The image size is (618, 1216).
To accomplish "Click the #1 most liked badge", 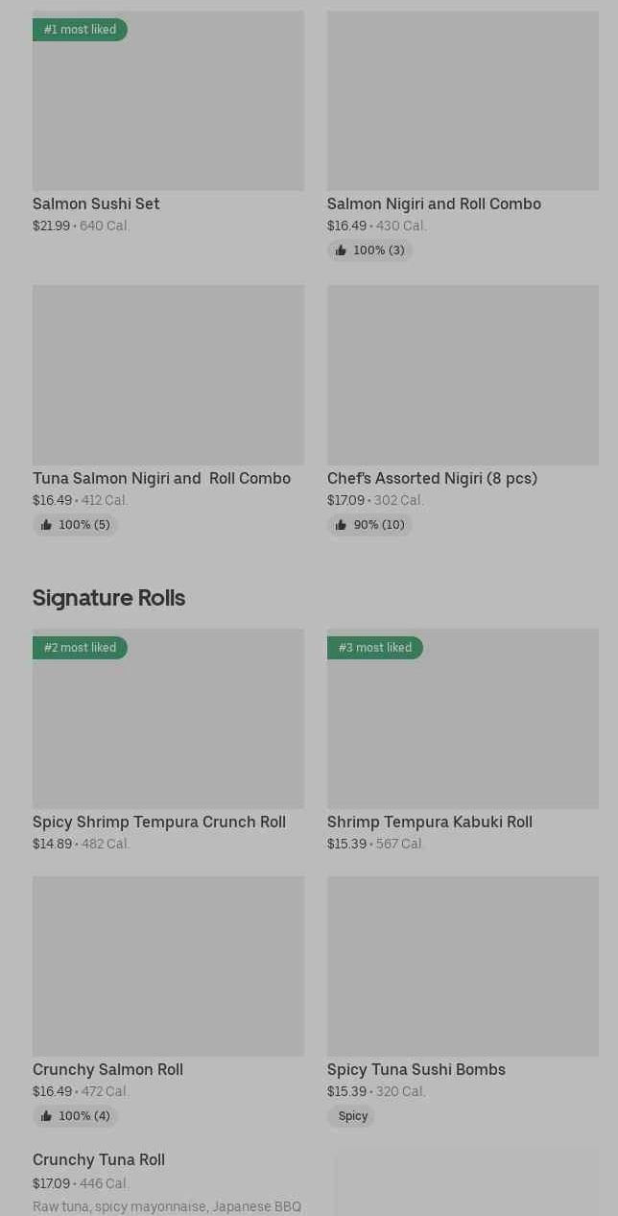I will coord(80,30).
